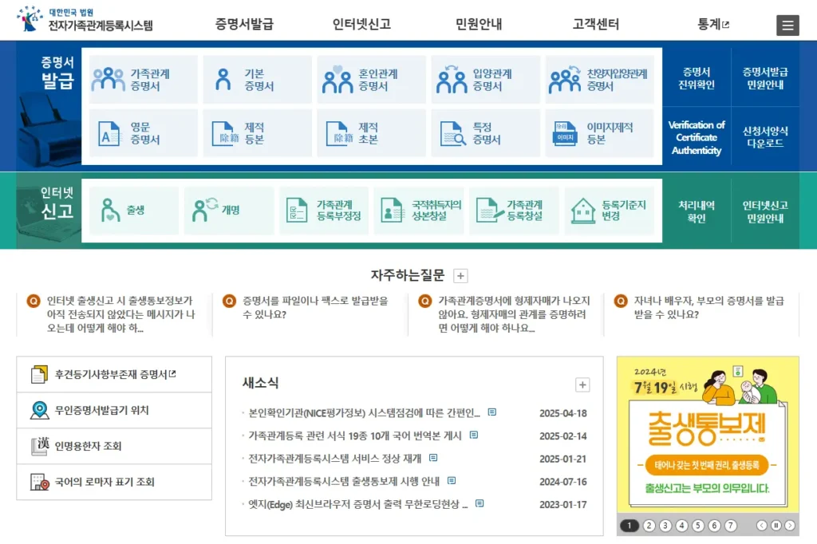Open news 서비스 정상 재개
Image resolution: width=817 pixels, height=544 pixels.
click(334, 459)
